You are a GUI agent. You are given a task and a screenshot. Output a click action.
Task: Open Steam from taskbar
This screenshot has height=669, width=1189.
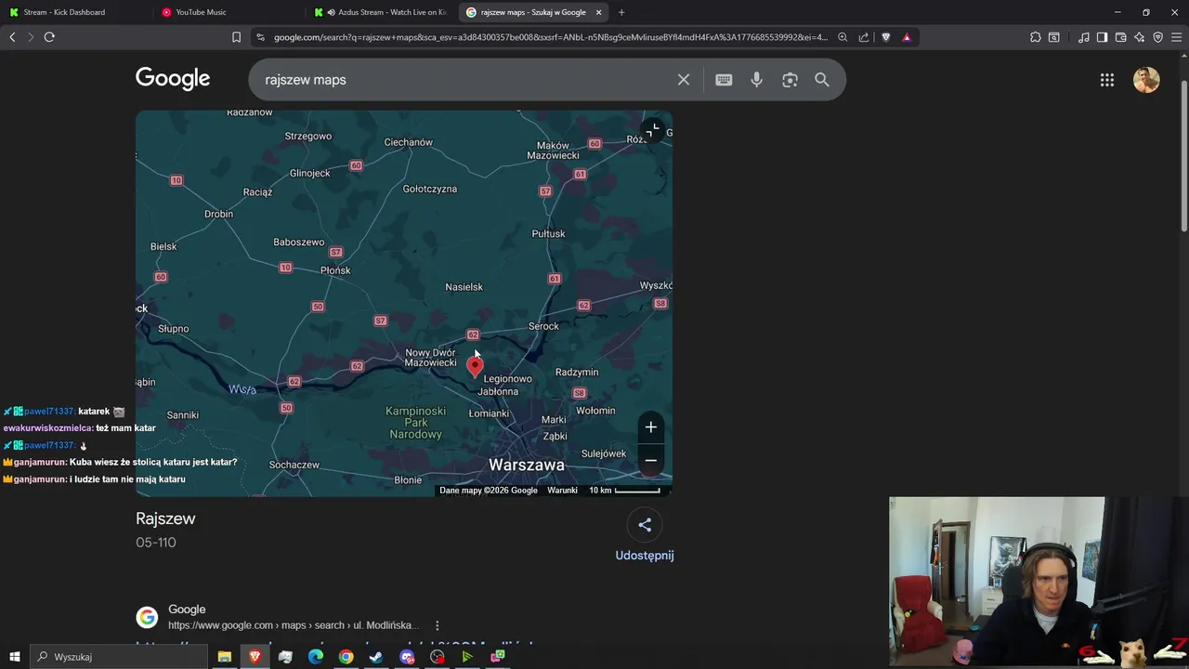[x=376, y=657]
